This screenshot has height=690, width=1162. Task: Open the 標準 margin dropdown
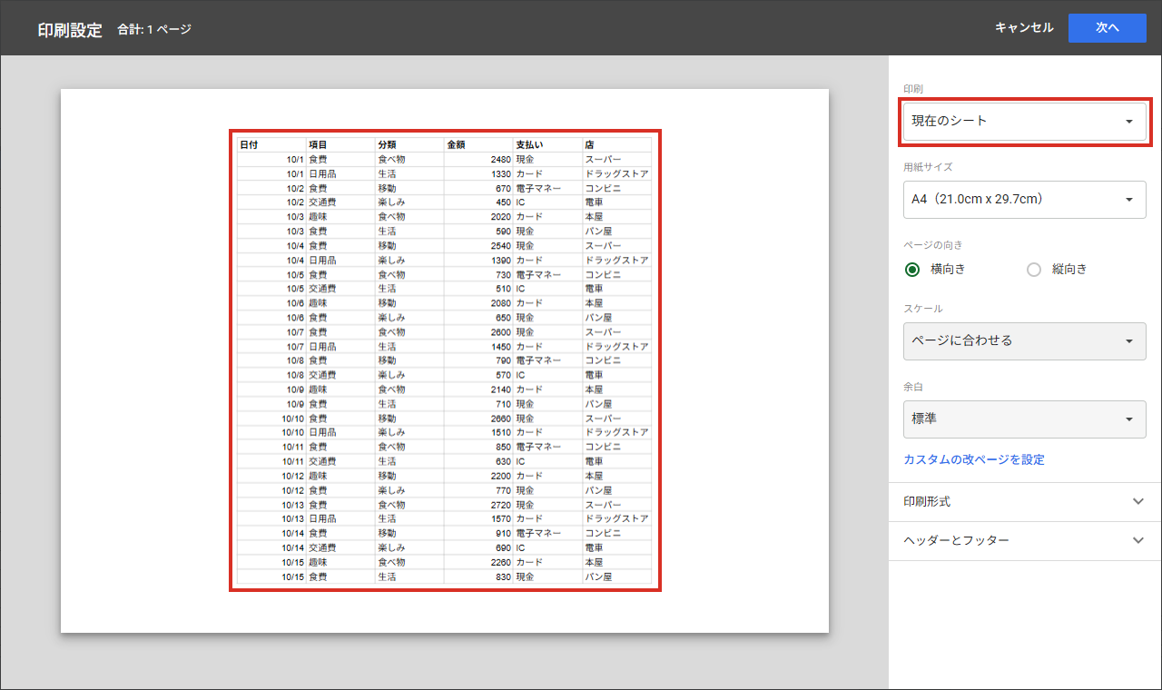pyautogui.click(x=1024, y=419)
